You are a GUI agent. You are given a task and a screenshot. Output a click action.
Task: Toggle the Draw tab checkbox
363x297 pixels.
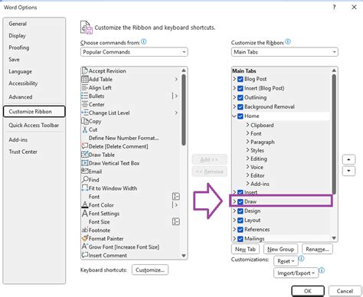click(240, 201)
